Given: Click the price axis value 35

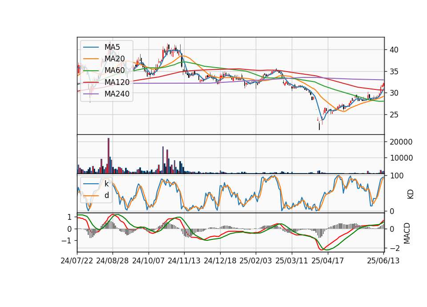Looking at the screenshot, I should [x=394, y=72].
